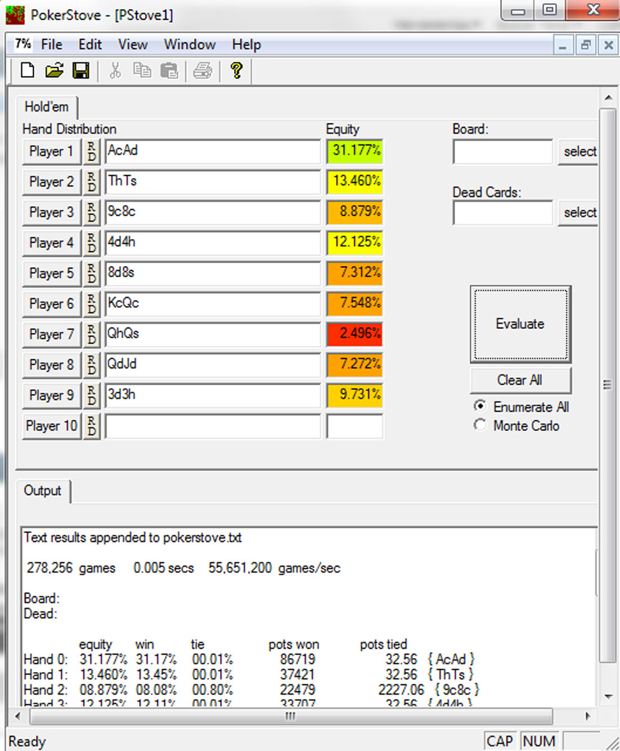Open the Window menu
Image resolution: width=620 pixels, height=751 pixels.
pyautogui.click(x=190, y=45)
